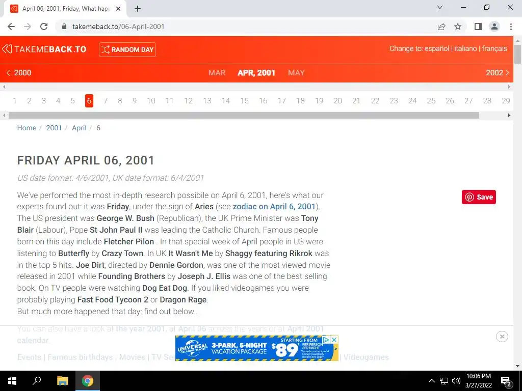Close the bottom ad with circle X
Image resolution: width=522 pixels, height=391 pixels.
pos(502,337)
